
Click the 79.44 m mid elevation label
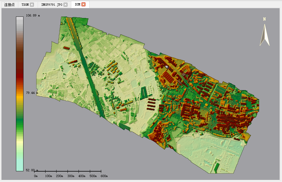coord(32,93)
